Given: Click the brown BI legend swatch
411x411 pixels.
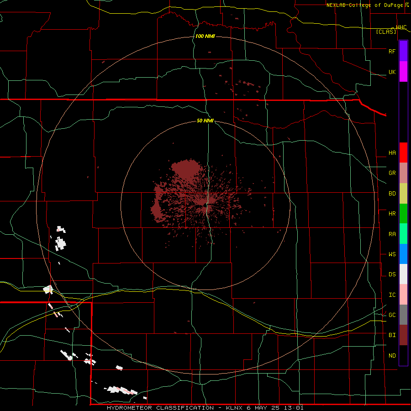Looking at the screenshot, I should click(x=403, y=335).
